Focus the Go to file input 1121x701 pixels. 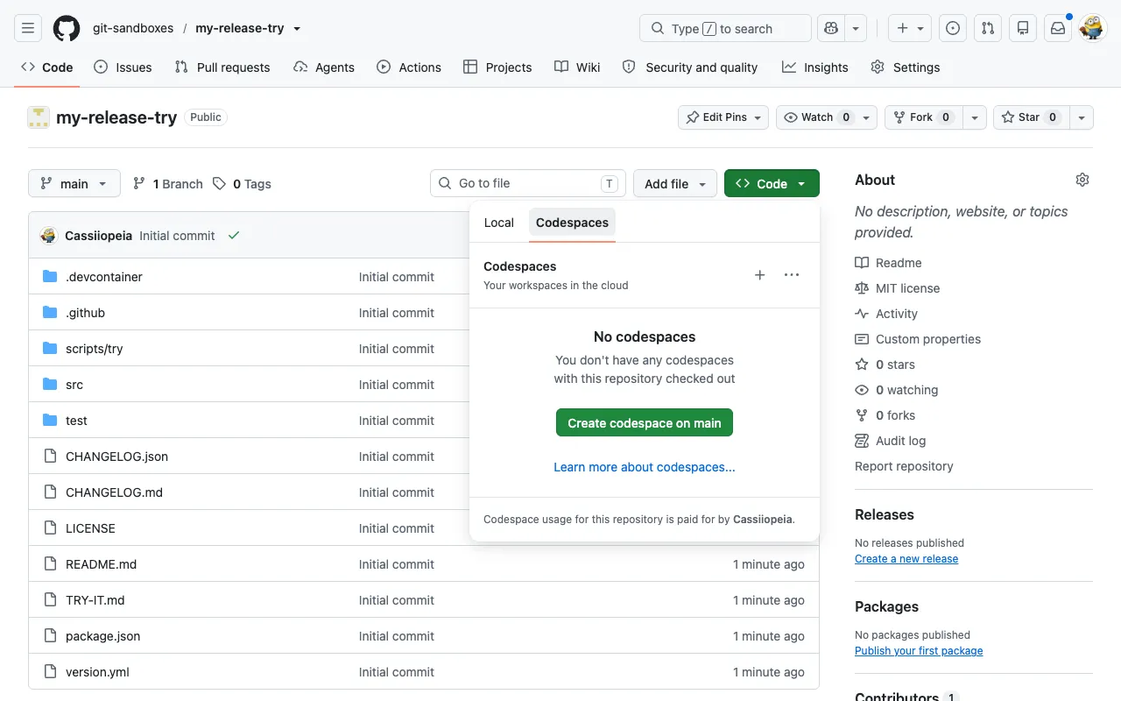[x=528, y=184]
